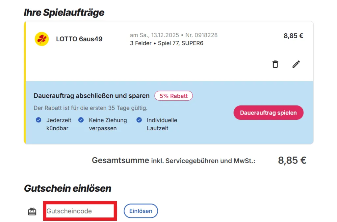Delete the lottery ticket via trash icon
Image resolution: width=337 pixels, height=222 pixels.
coord(275,64)
